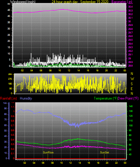Click the 120 tick on the green temperature axis
Screen dimensions: 140x167
click(131, 116)
